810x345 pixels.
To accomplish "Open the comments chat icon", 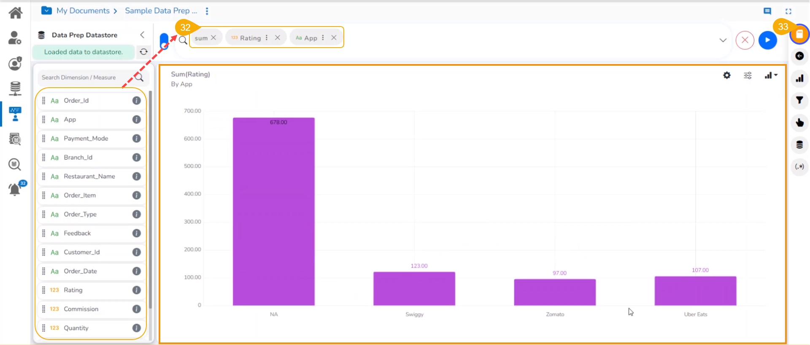I will (767, 11).
